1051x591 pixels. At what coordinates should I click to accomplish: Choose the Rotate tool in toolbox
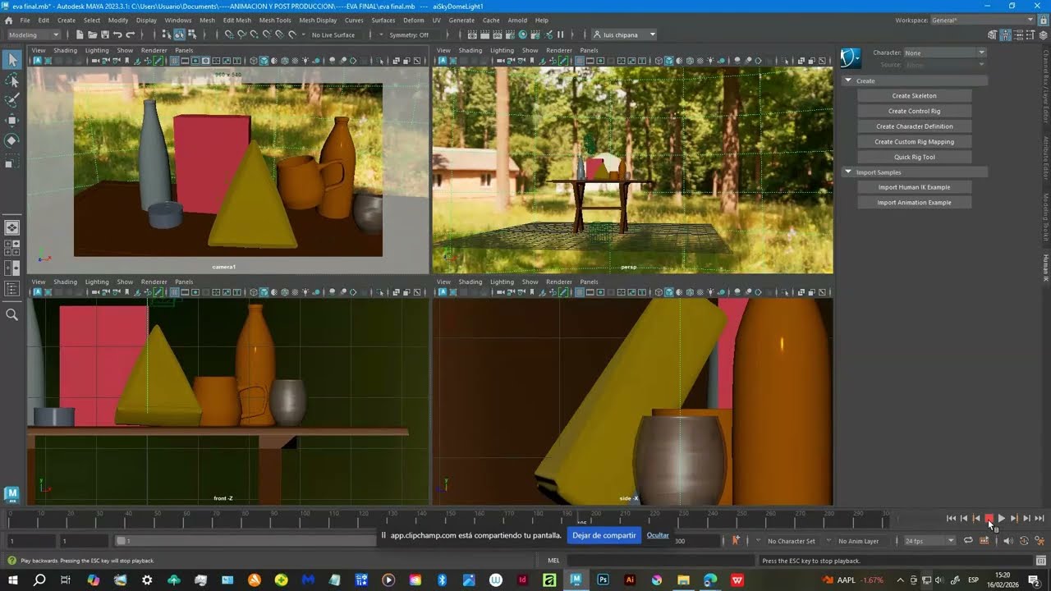tap(12, 140)
